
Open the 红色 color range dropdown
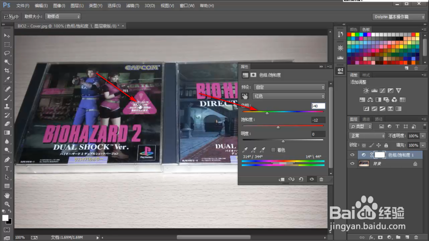point(289,96)
